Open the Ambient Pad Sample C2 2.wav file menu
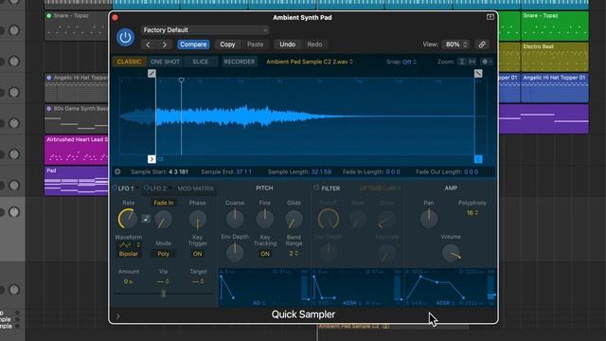 pyautogui.click(x=310, y=62)
